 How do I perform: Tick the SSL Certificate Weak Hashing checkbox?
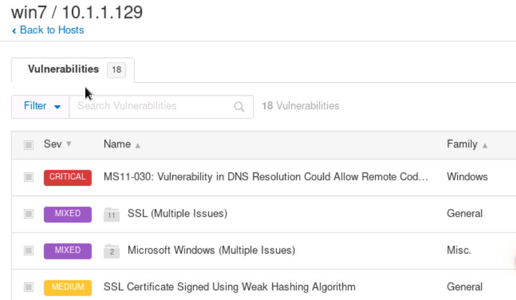point(28,287)
